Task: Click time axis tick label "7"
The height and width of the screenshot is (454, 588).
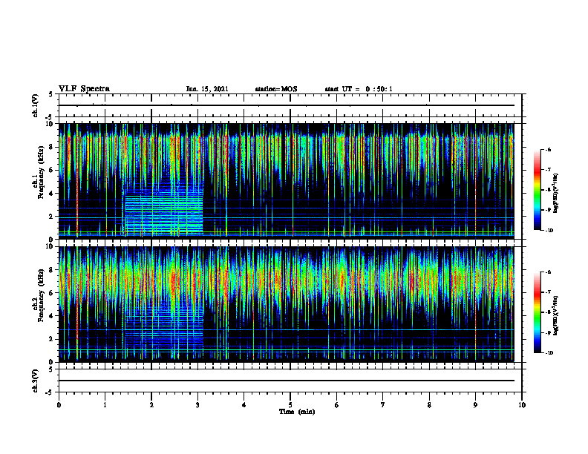Action: pos(383,405)
